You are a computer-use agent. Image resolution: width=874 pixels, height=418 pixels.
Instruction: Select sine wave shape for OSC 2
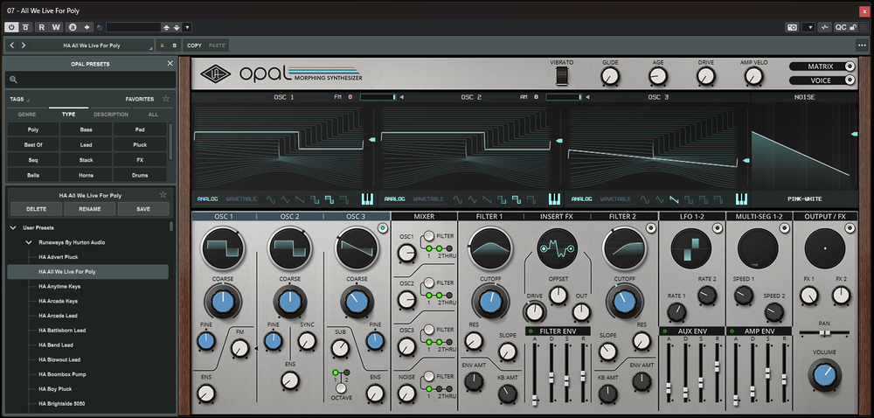click(458, 199)
